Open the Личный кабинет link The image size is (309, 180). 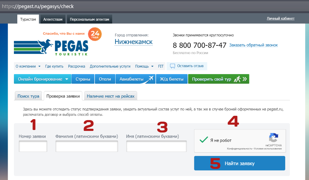[x=281, y=19]
